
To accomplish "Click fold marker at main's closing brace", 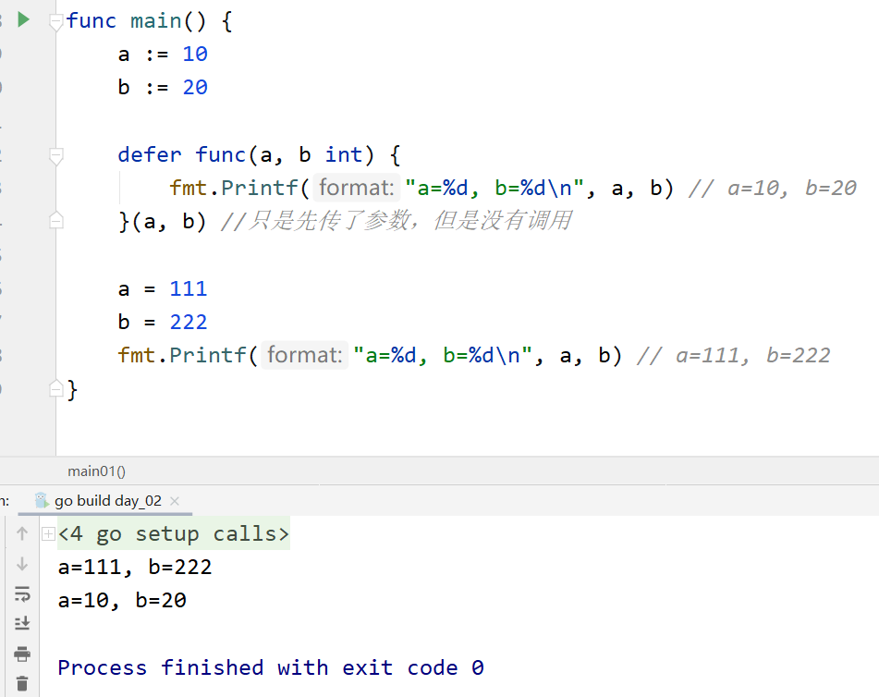I will [x=56, y=387].
